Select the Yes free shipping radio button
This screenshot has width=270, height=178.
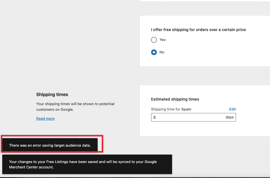tap(154, 40)
